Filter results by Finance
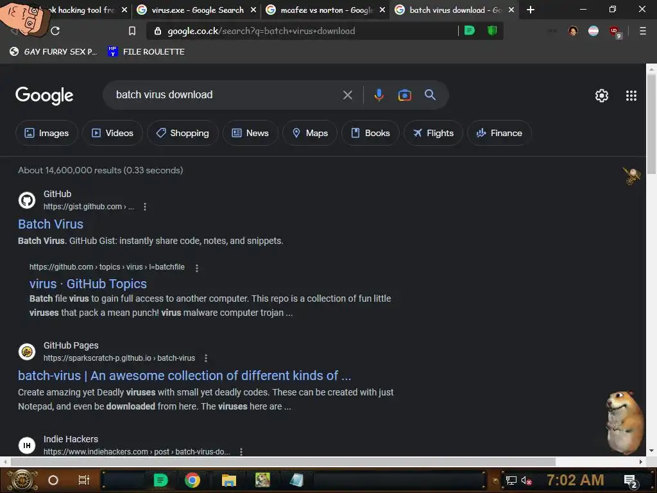Screen dimensions: 657x493 (499, 133)
